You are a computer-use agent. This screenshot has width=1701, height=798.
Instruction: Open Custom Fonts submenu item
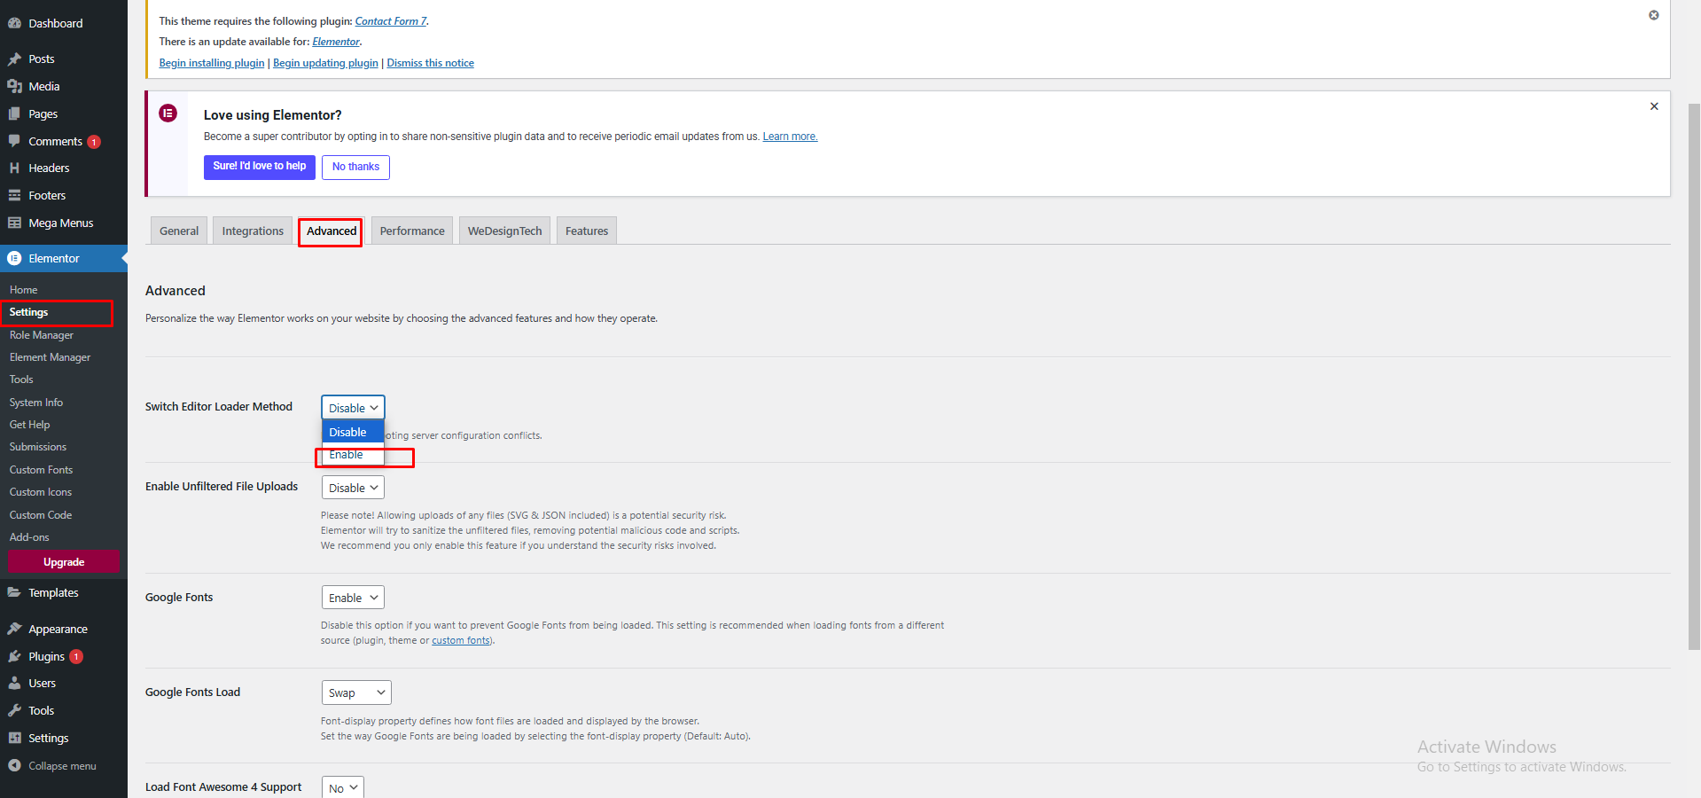41,470
